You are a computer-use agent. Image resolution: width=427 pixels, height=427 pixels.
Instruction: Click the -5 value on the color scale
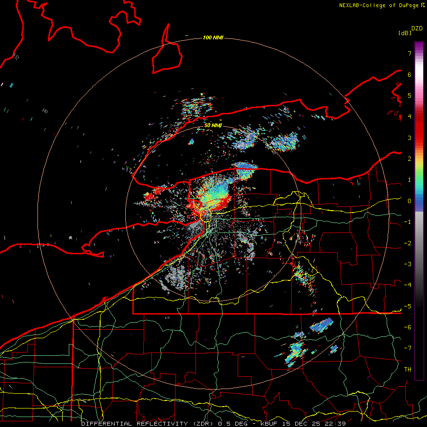click(408, 306)
